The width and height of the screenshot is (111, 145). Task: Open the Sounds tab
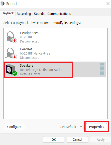39,14
